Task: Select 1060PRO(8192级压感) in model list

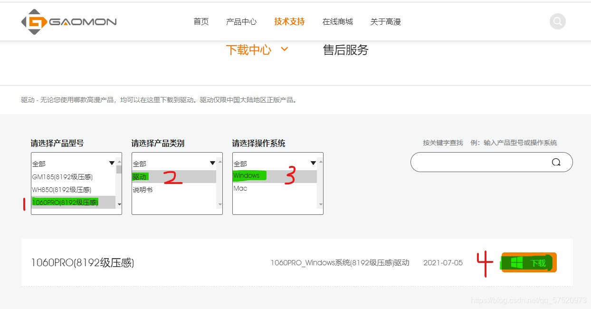Action: (74, 202)
